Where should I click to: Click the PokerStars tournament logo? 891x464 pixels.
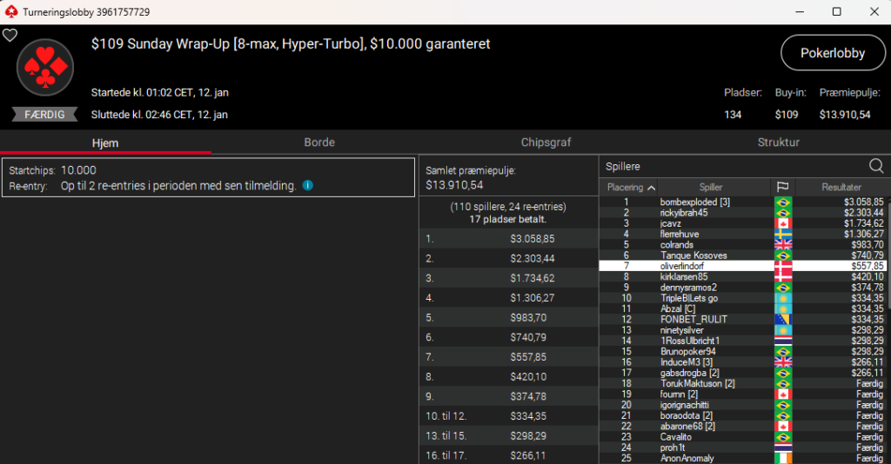pyautogui.click(x=44, y=68)
